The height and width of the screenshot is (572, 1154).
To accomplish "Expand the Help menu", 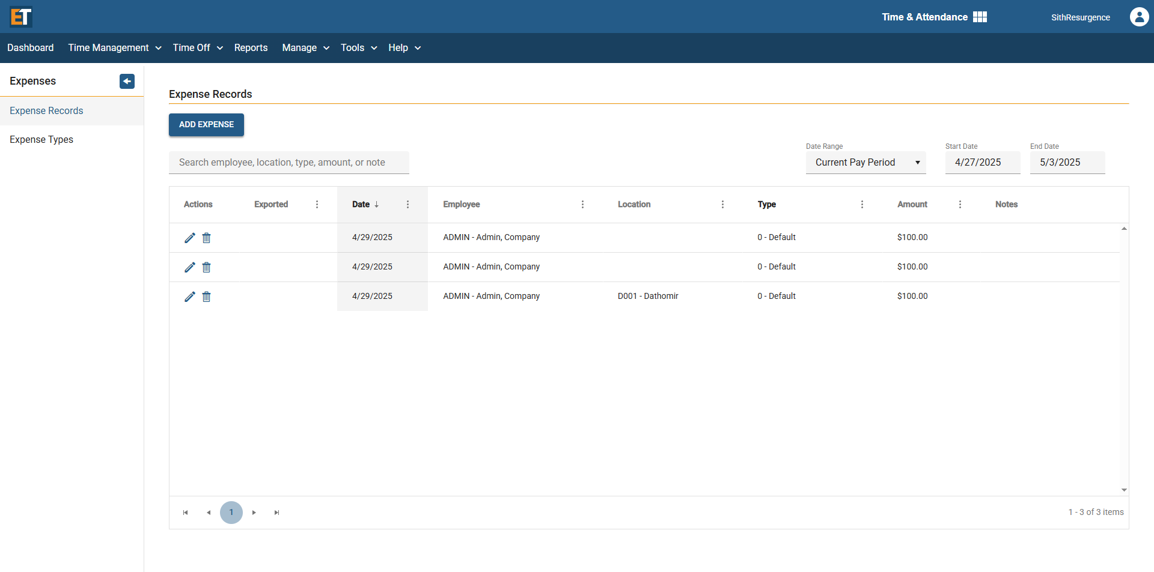I will (x=405, y=48).
